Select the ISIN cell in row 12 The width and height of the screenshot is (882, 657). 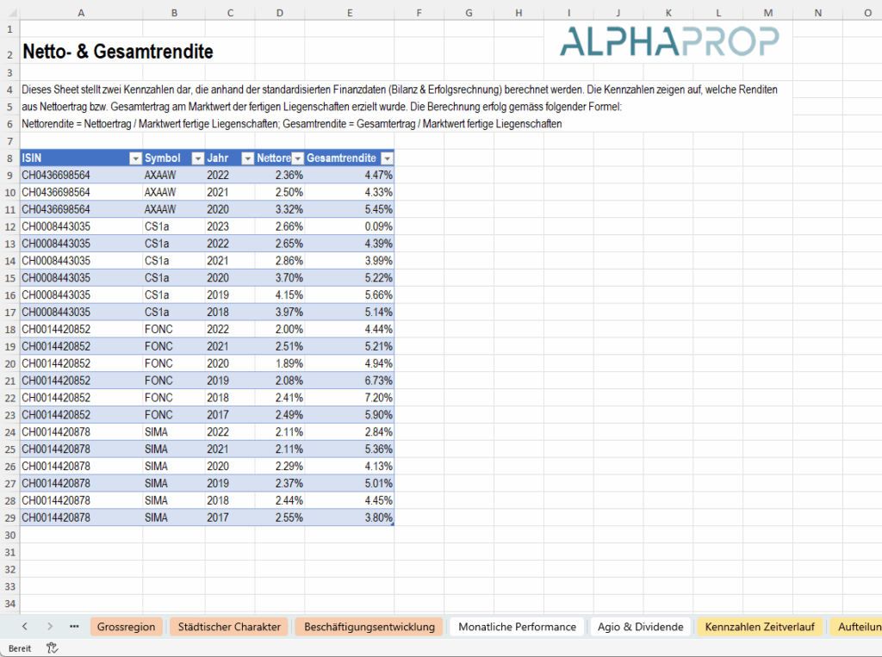pyautogui.click(x=81, y=226)
